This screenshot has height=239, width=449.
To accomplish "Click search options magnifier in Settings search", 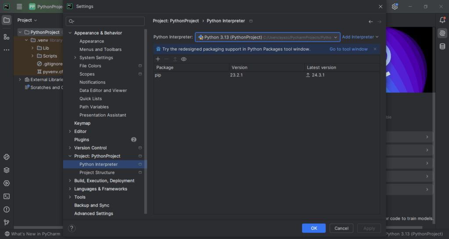I will click(x=71, y=21).
